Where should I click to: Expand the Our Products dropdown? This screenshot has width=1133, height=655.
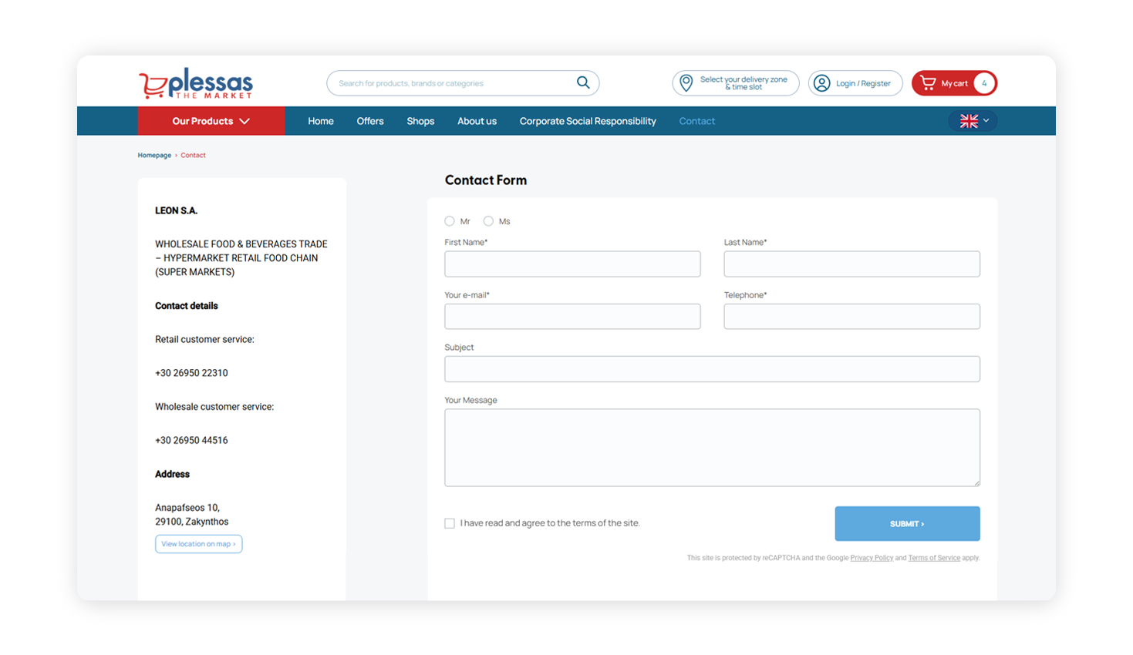click(x=211, y=120)
